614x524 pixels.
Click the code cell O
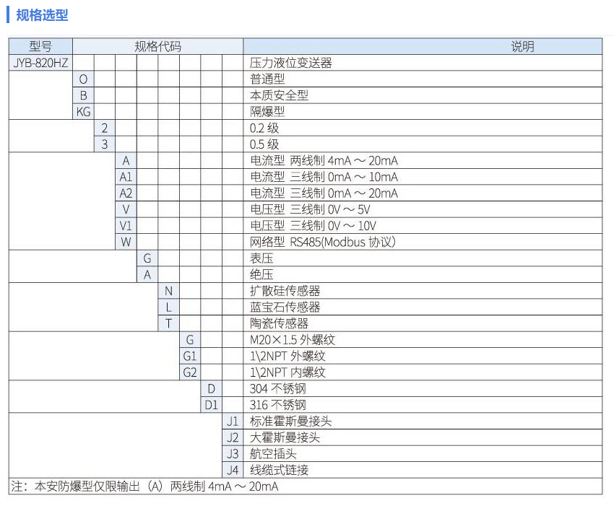(x=83, y=79)
